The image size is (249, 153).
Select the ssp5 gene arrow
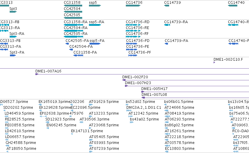click(x=95, y=6)
